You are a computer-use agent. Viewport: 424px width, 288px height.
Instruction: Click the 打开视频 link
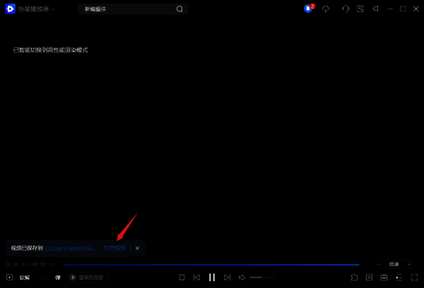pyautogui.click(x=114, y=248)
